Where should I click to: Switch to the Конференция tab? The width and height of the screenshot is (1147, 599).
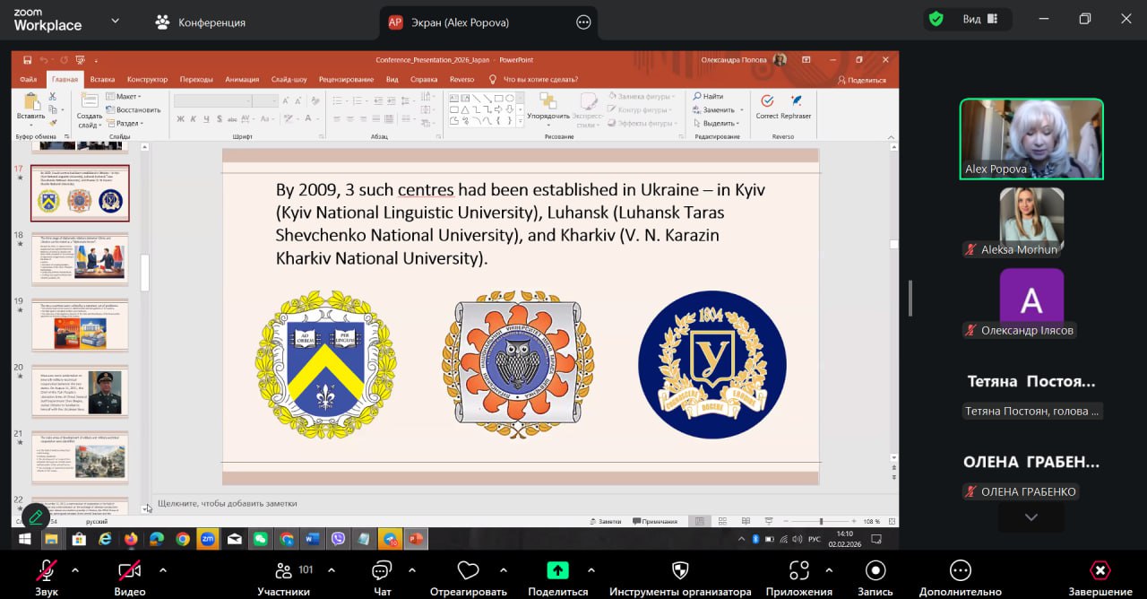pos(201,22)
